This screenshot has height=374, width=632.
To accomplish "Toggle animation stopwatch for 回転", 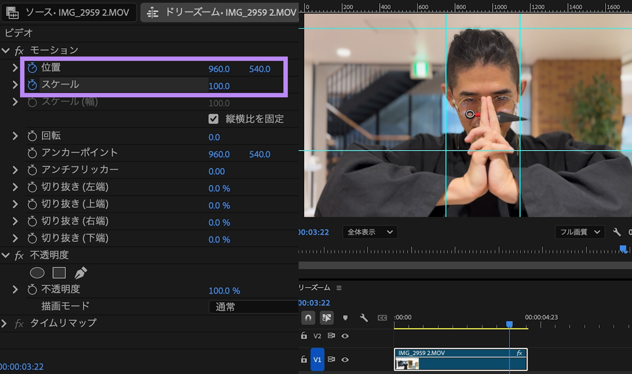I will pyautogui.click(x=32, y=136).
